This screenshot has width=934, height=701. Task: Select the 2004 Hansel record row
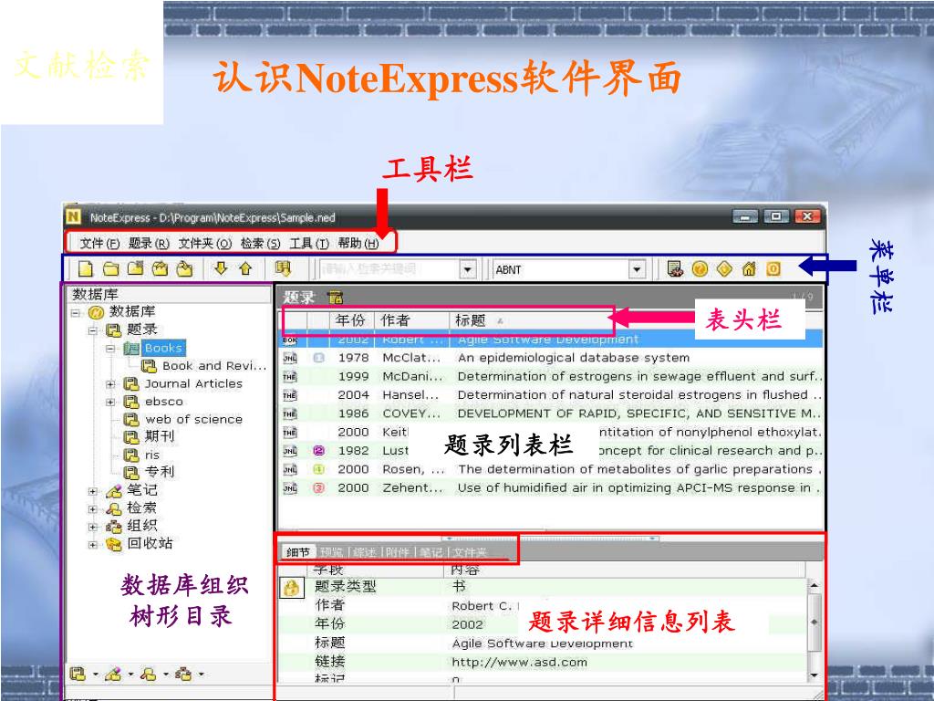(552, 394)
